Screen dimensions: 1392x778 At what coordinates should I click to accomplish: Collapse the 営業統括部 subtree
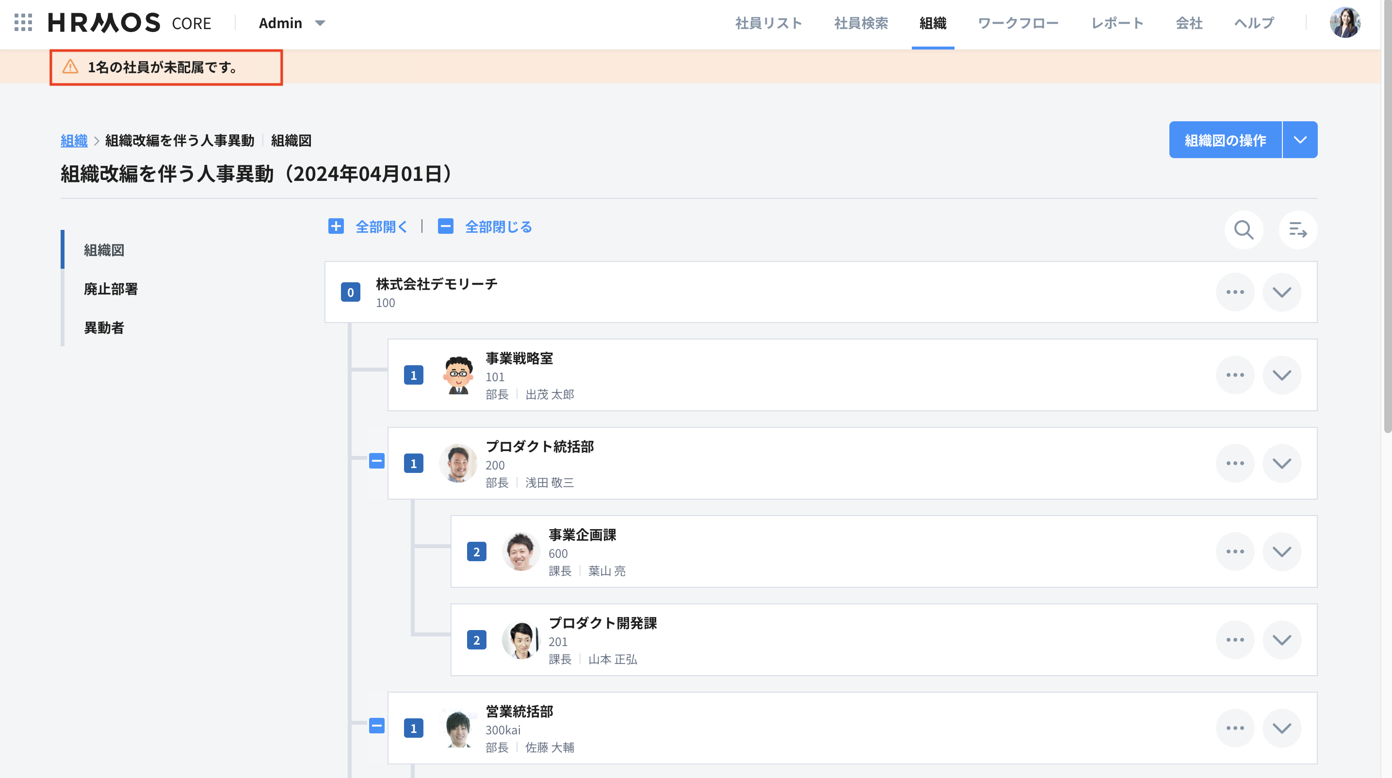pyautogui.click(x=377, y=726)
